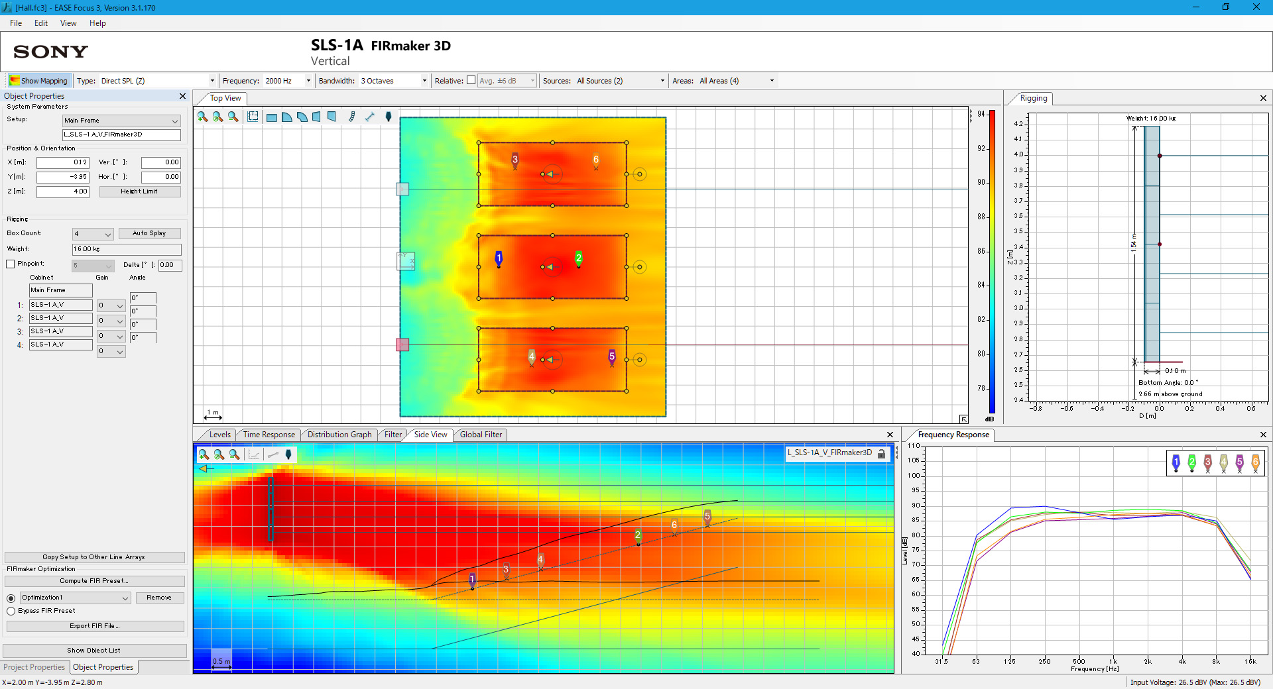Enable the Pinpoint checkbox
Screen dimensions: 1273x689
(11, 264)
